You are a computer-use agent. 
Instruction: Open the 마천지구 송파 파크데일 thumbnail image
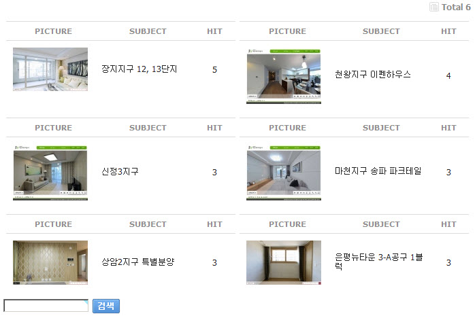click(x=284, y=173)
